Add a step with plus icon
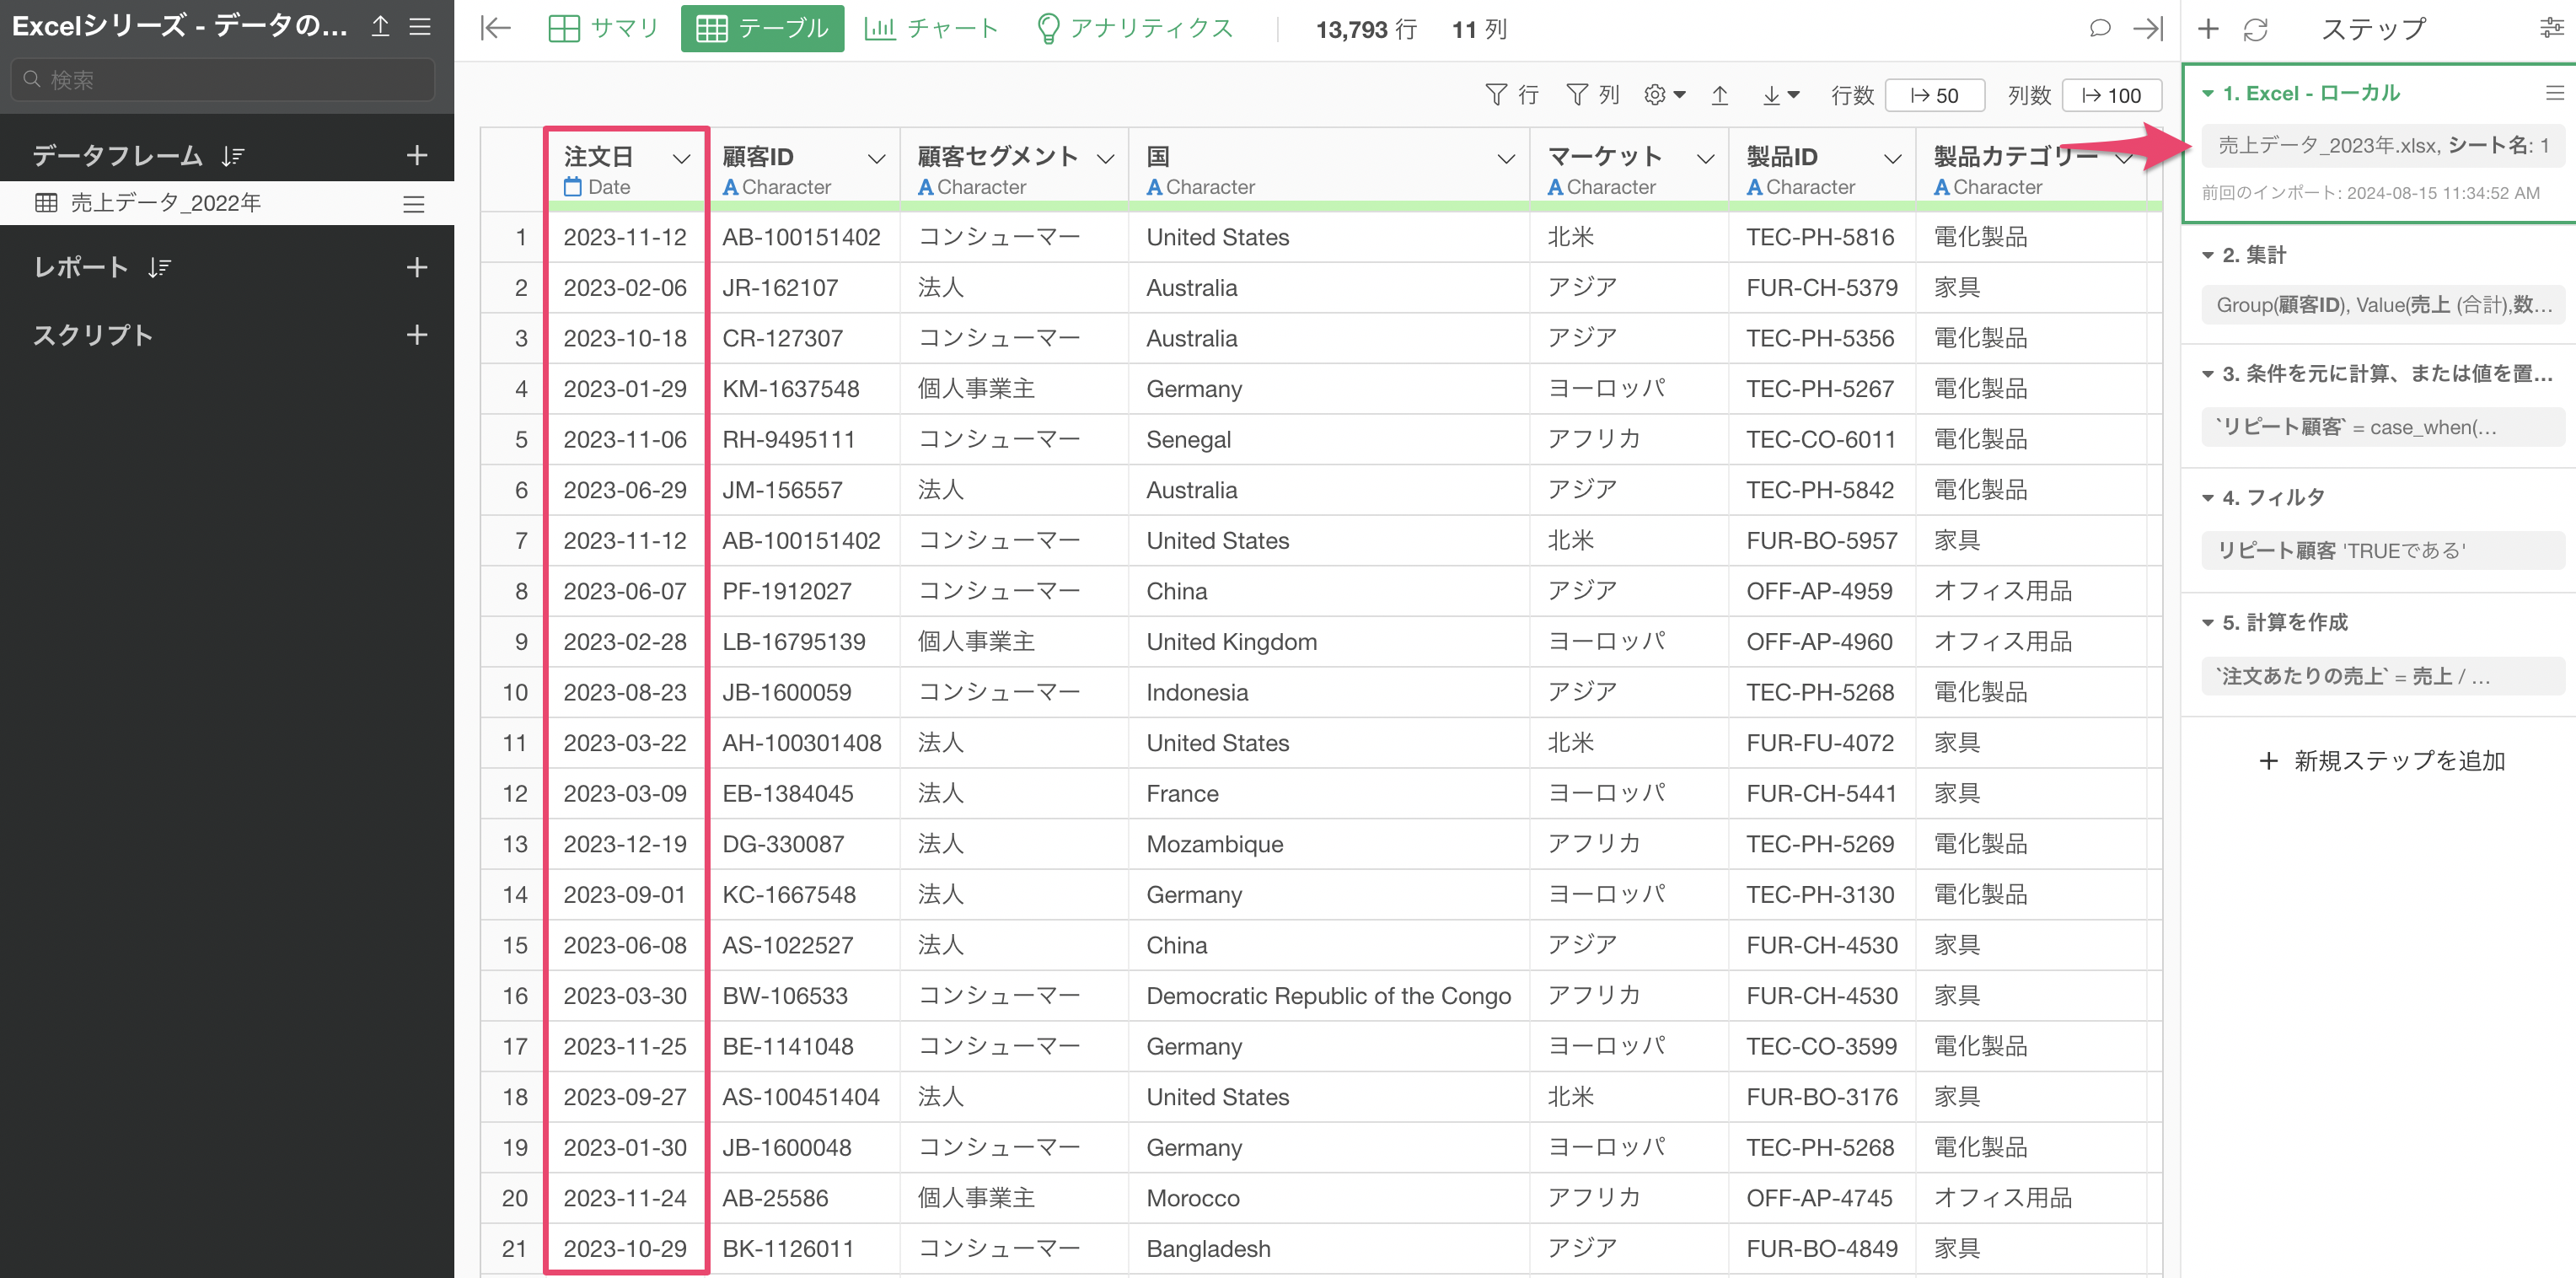2576x1278 pixels. (x=2208, y=29)
